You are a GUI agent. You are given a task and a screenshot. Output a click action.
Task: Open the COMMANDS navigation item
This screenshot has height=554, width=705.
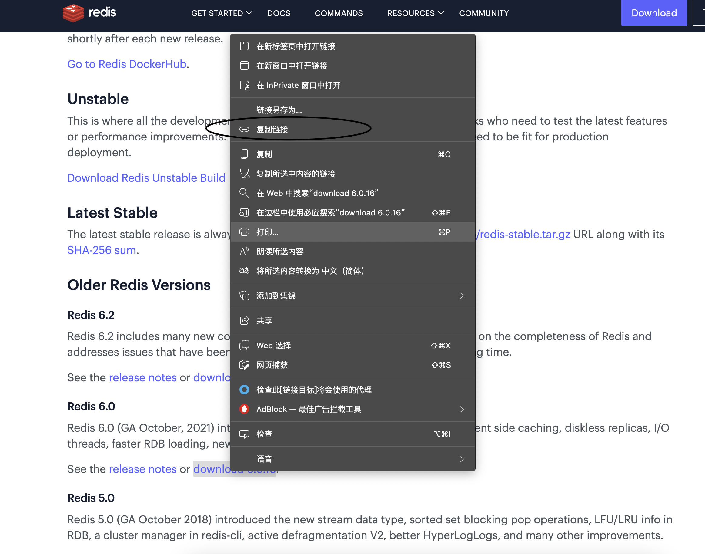tap(339, 13)
